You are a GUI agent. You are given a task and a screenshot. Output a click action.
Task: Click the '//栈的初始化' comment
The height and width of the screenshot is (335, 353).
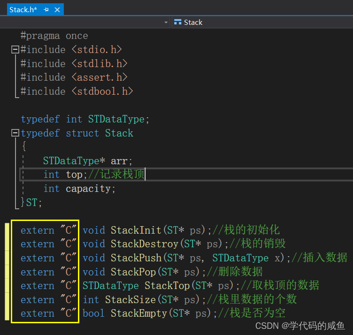click(x=246, y=230)
